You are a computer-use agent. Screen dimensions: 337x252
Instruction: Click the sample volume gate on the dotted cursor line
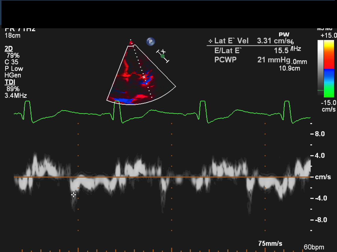[144, 77]
